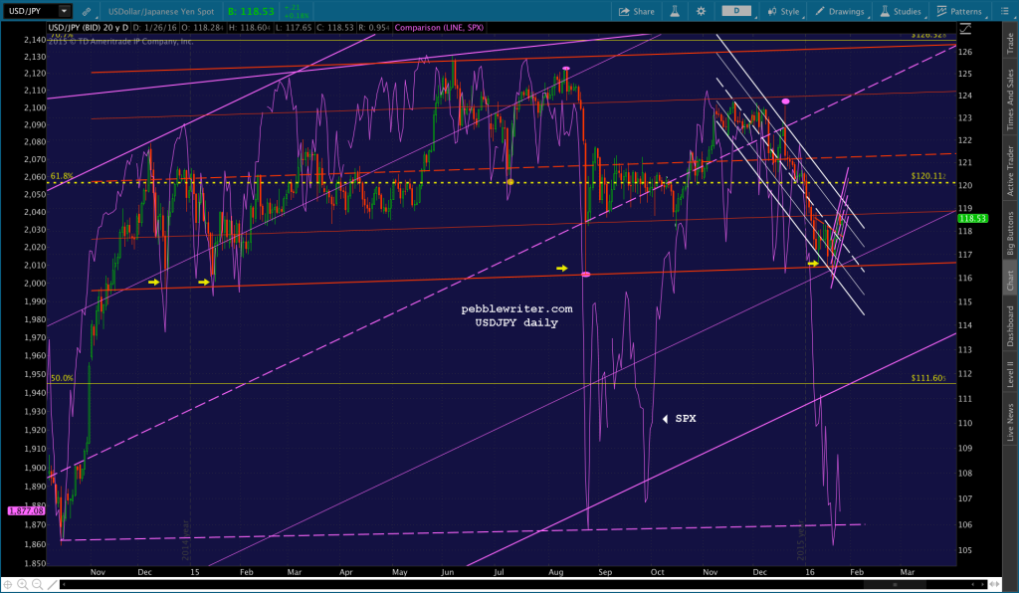The image size is (1019, 593).
Task: Click the horizontal time scrollbar thumb
Action: click(x=896, y=585)
